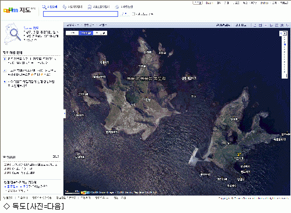Switch to the car directions tab
This screenshot has width=291, height=213.
72,7
